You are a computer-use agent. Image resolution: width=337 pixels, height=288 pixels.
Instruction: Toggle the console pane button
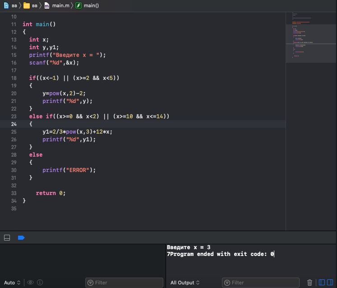(x=330, y=283)
